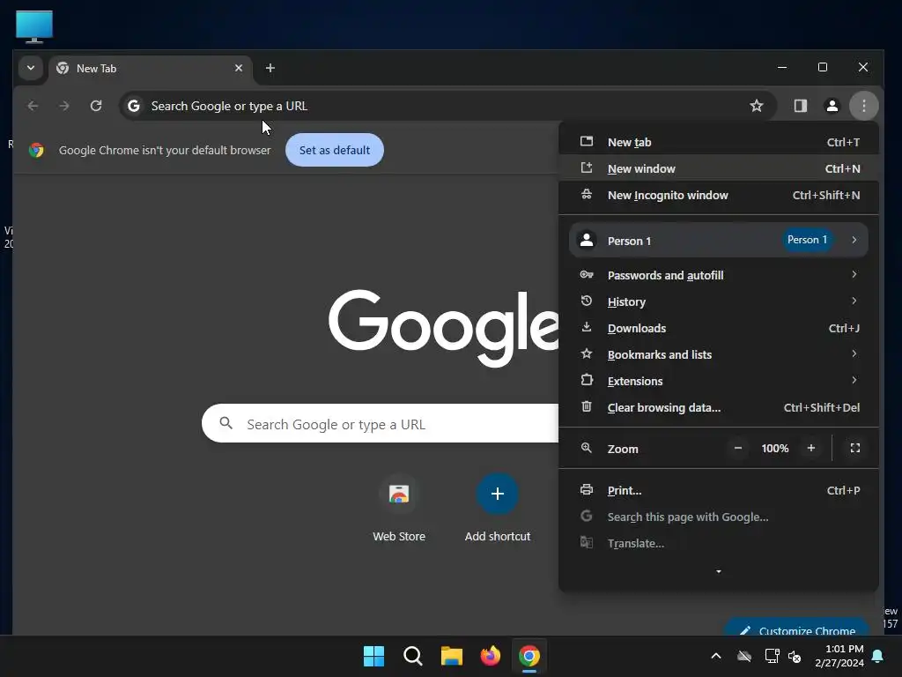Click the trash icon for clear data
The height and width of the screenshot is (677, 902).
pos(586,406)
